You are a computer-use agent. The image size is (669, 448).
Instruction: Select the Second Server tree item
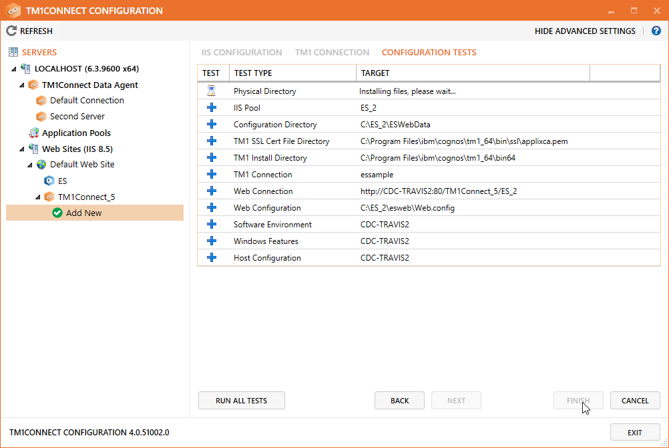[77, 116]
